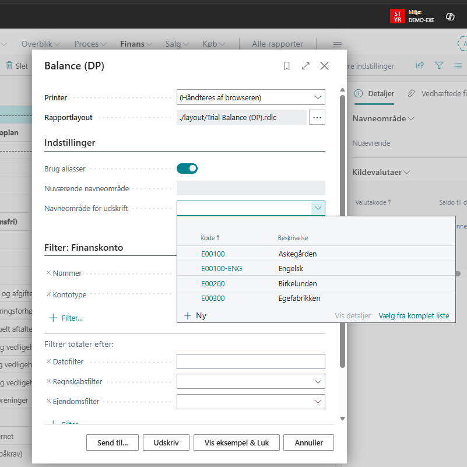Sort by Valutakode column in background

[x=373, y=202]
